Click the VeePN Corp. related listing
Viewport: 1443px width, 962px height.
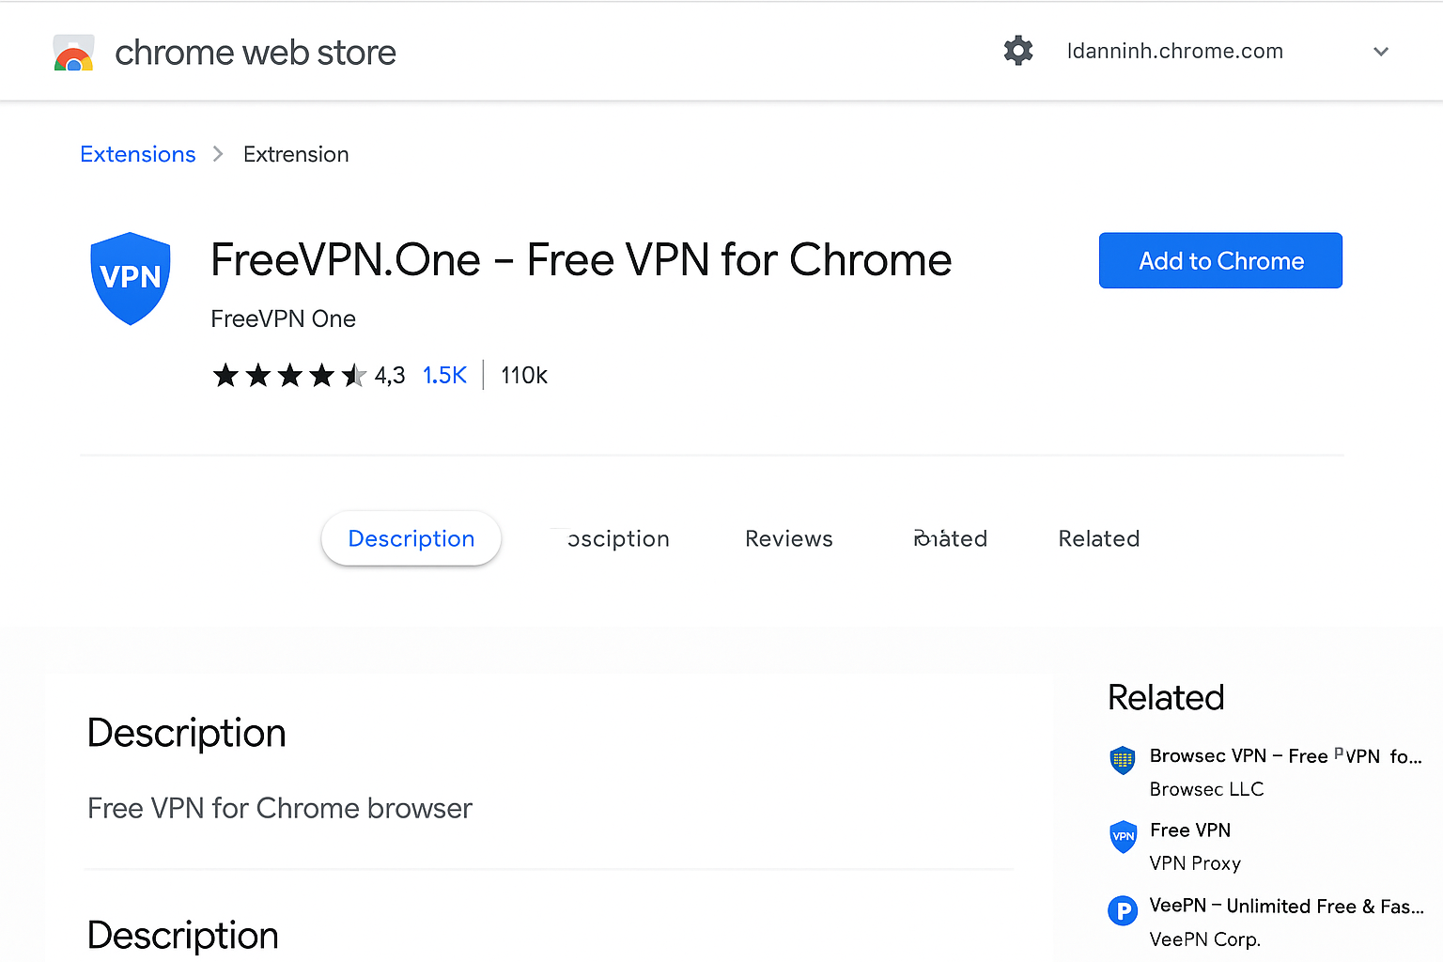click(1205, 939)
